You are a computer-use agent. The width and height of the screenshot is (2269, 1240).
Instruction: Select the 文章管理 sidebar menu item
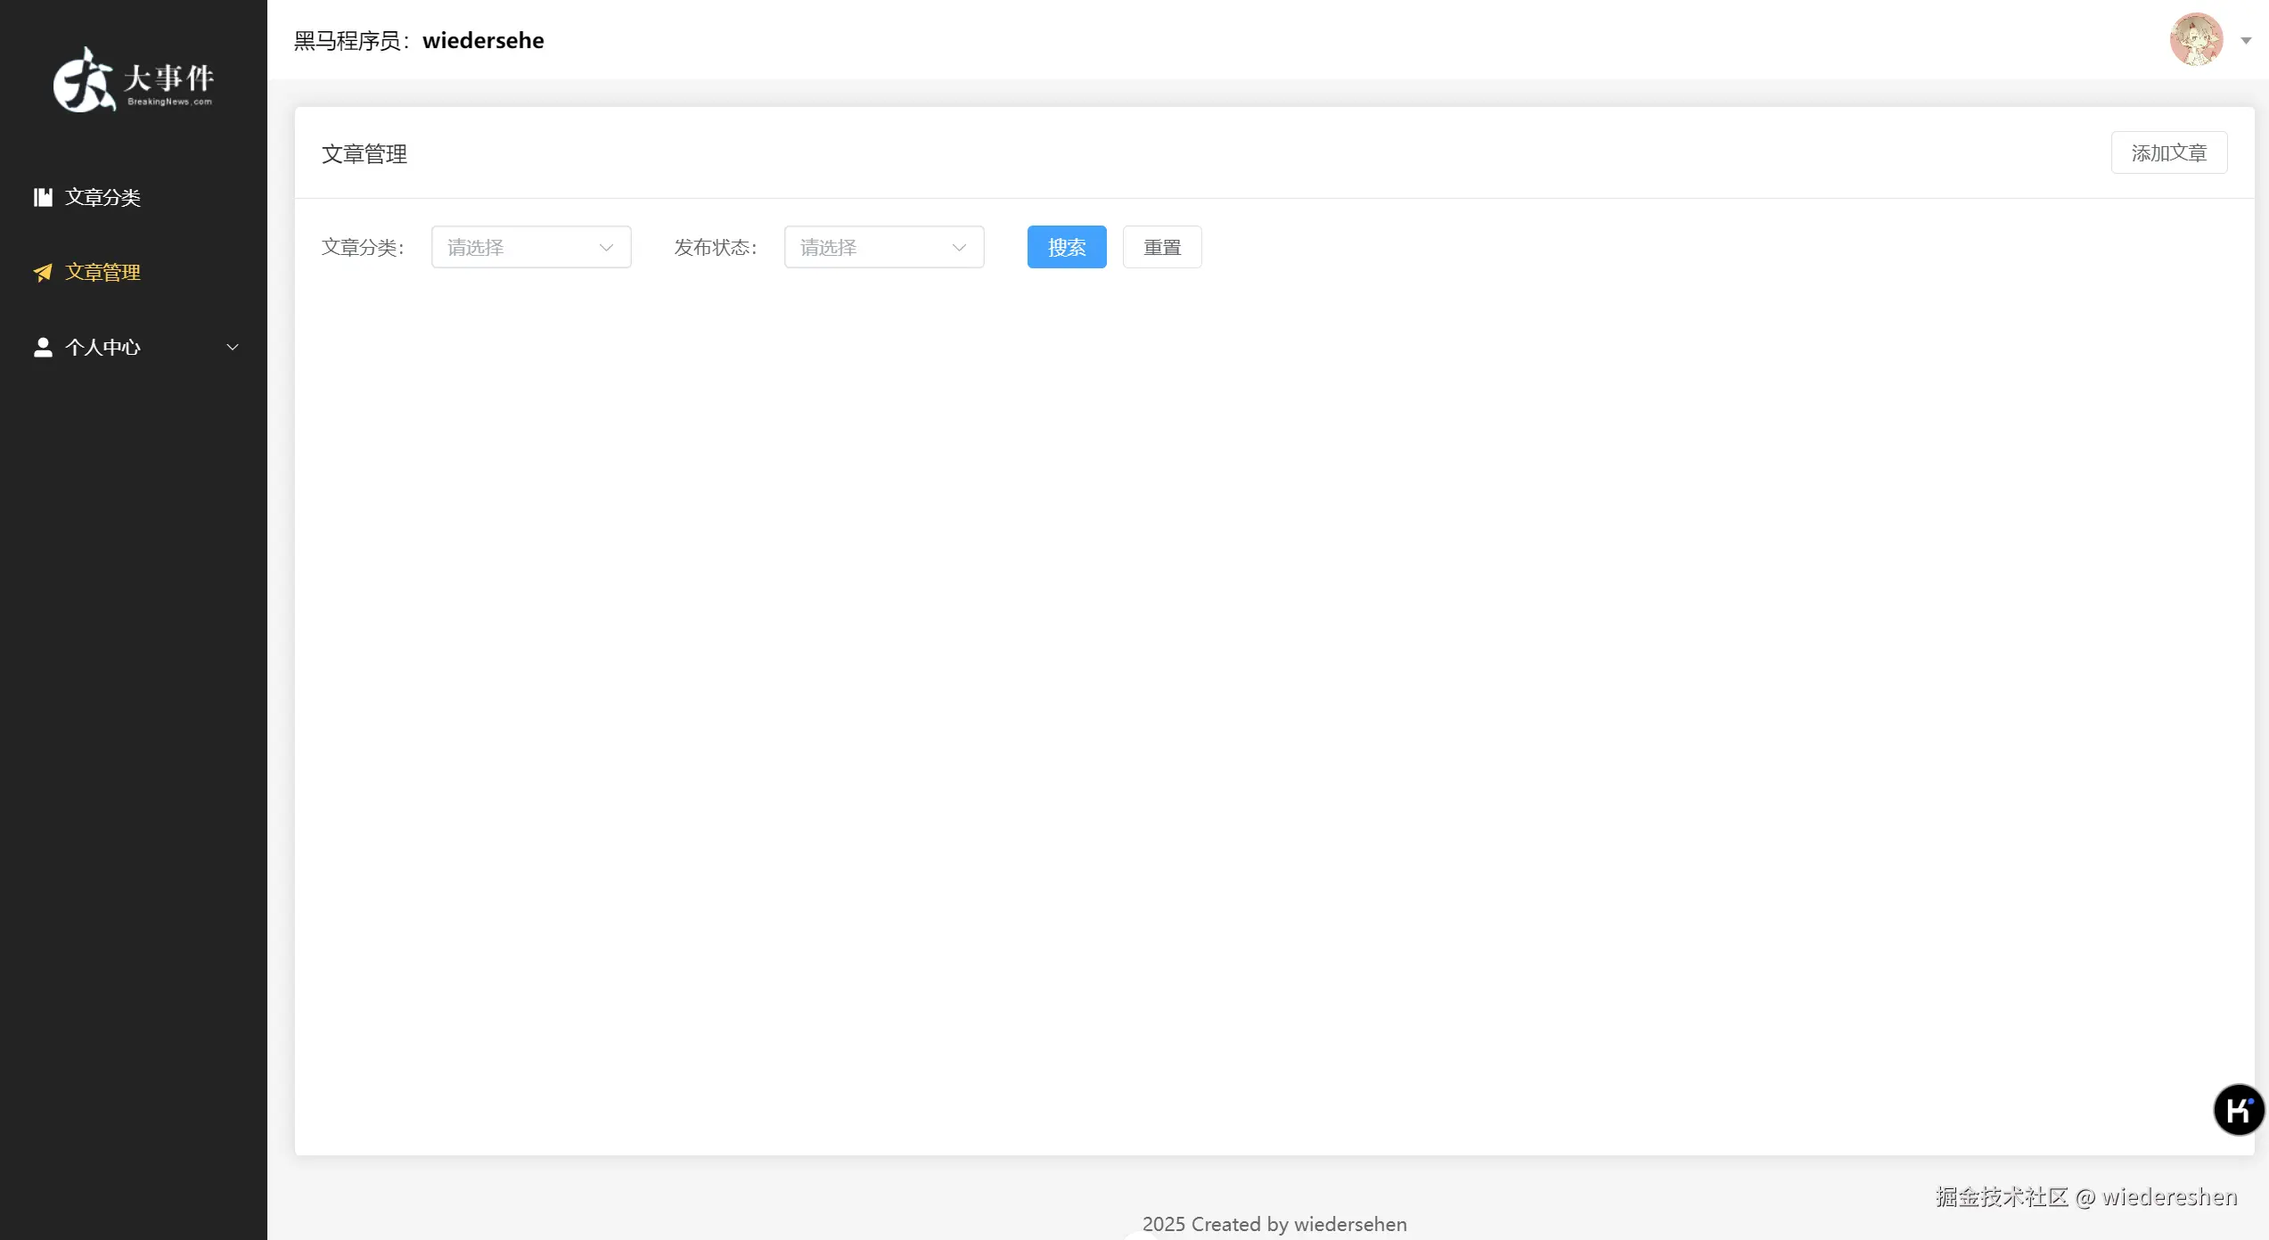click(102, 272)
